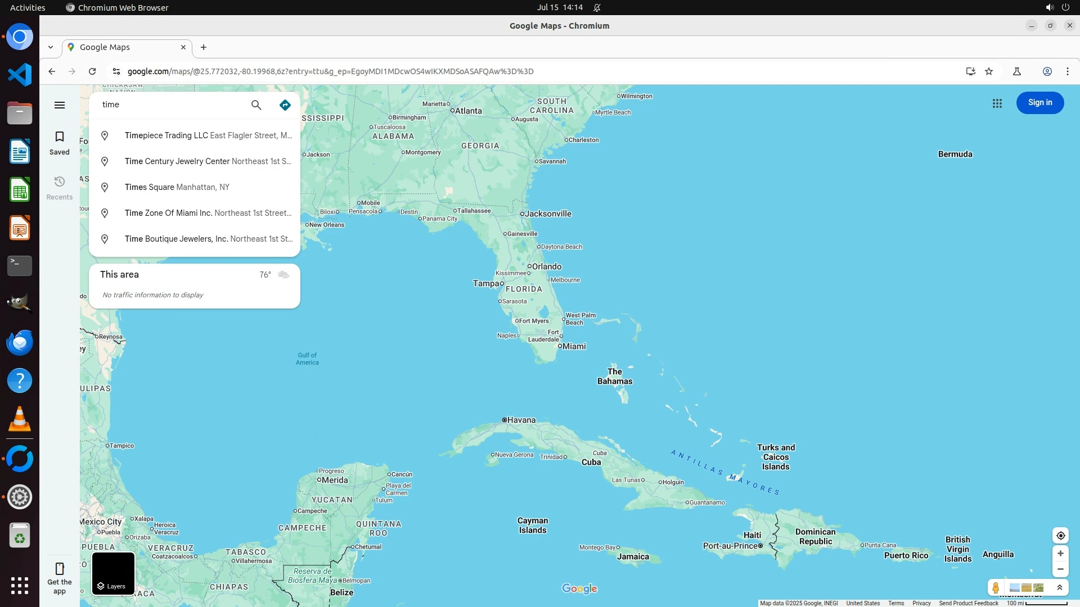The image size is (1080, 607).
Task: Click the Sign in button
Action: [x=1039, y=103]
